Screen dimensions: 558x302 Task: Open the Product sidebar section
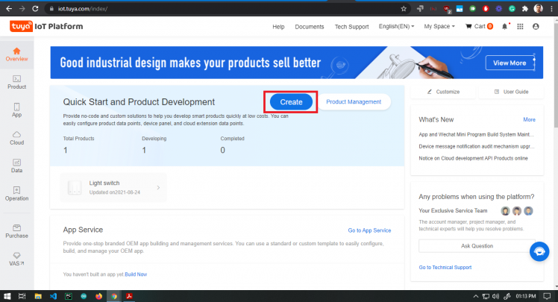click(x=16, y=82)
